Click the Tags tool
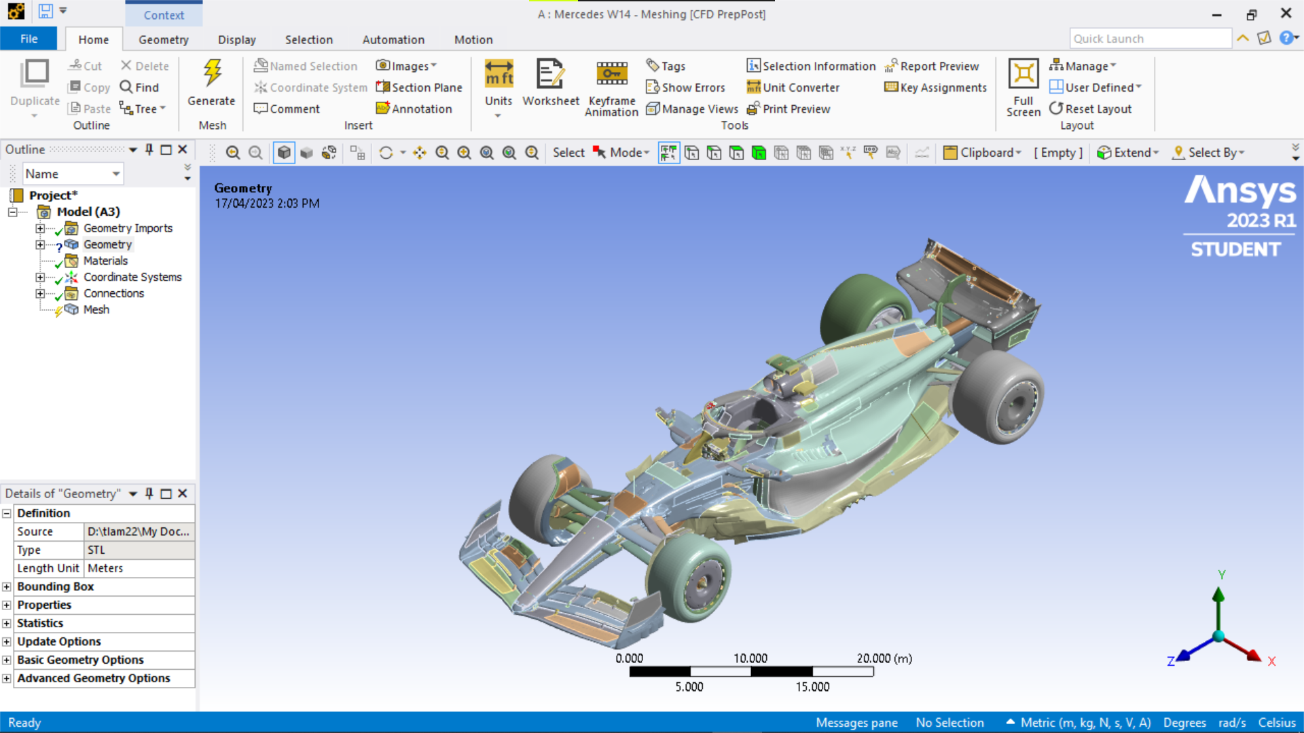 point(666,66)
